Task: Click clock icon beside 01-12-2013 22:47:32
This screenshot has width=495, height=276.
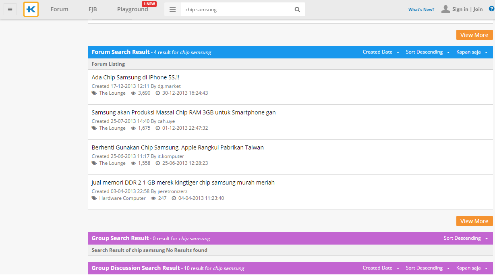Action: pyautogui.click(x=158, y=128)
